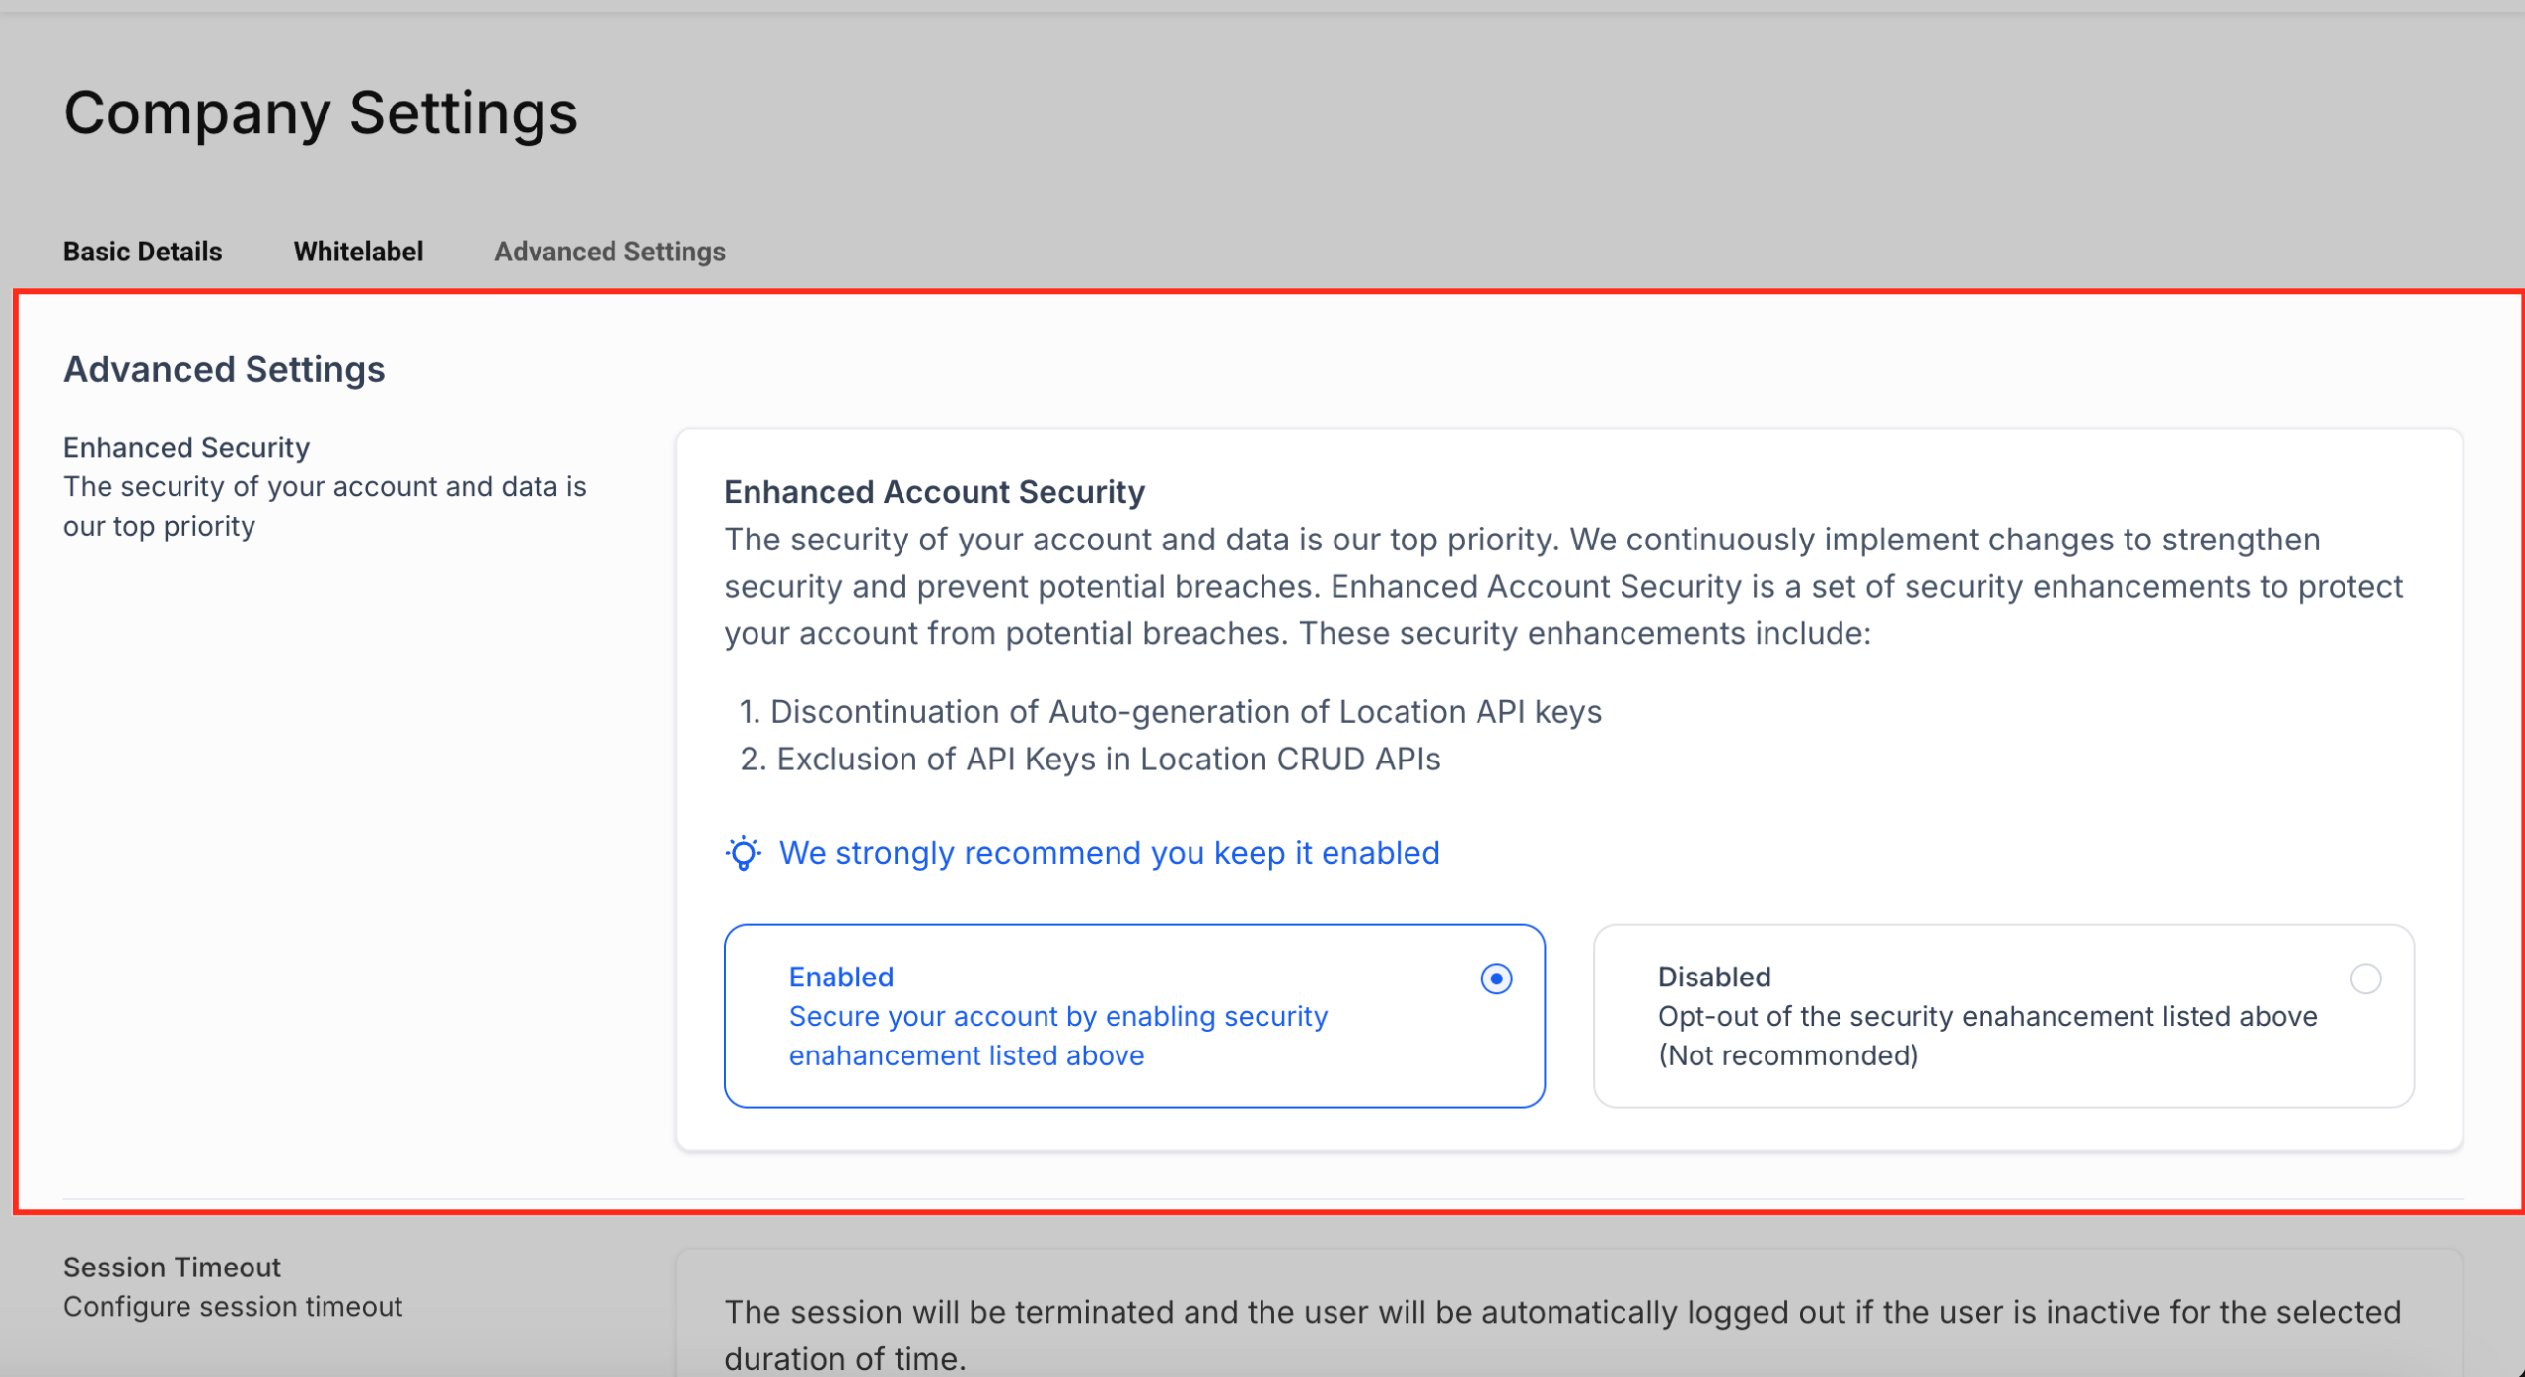This screenshot has width=2525, height=1377.
Task: Click the Session Timeout section label
Action: click(172, 1267)
